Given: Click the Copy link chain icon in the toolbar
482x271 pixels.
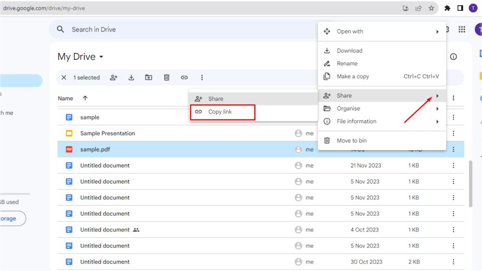Looking at the screenshot, I should point(184,77).
